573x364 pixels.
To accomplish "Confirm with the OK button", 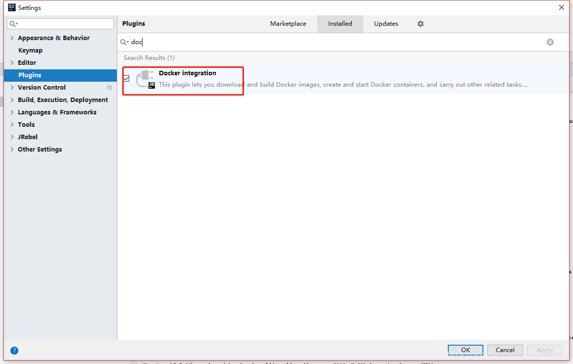I will point(466,350).
